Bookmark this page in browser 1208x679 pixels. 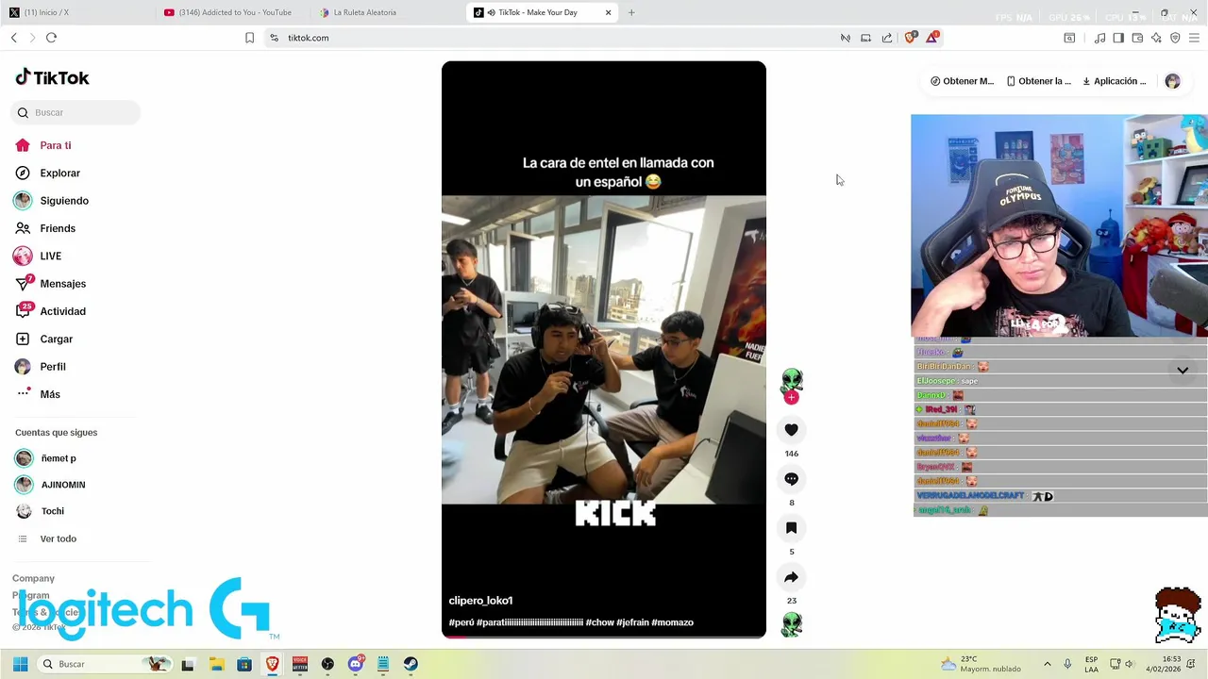(x=249, y=38)
